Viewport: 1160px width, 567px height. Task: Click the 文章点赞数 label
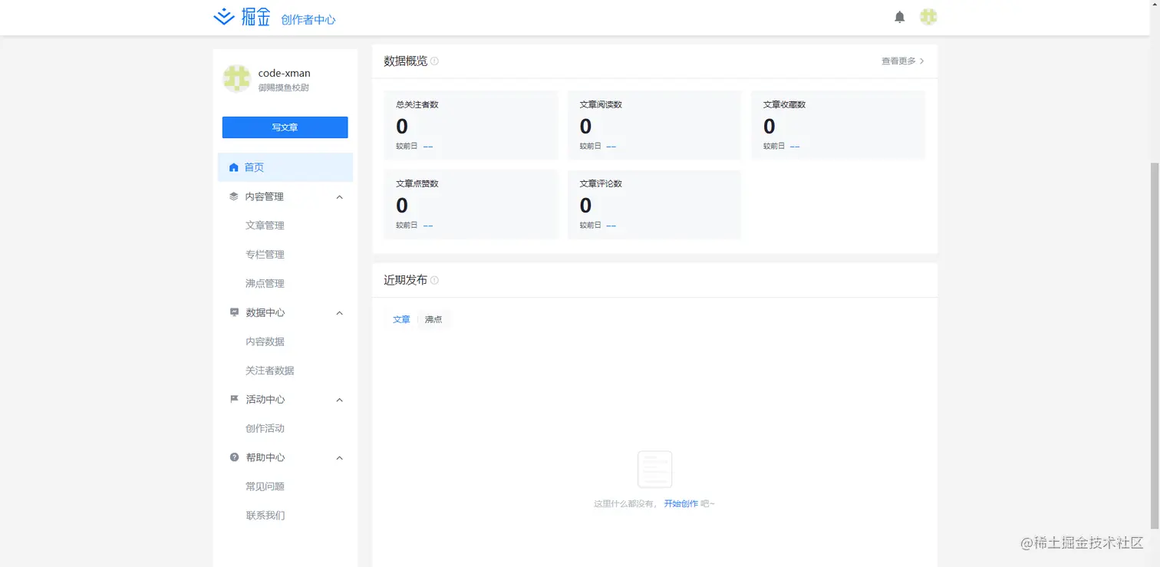[x=417, y=184]
